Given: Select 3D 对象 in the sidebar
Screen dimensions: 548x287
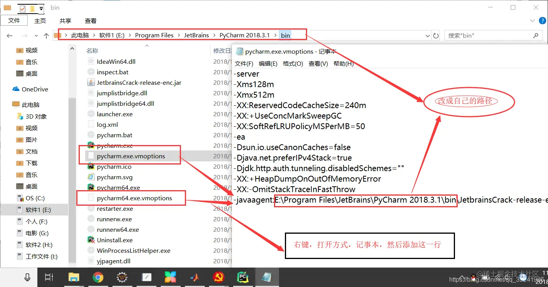Looking at the screenshot, I should point(32,116).
